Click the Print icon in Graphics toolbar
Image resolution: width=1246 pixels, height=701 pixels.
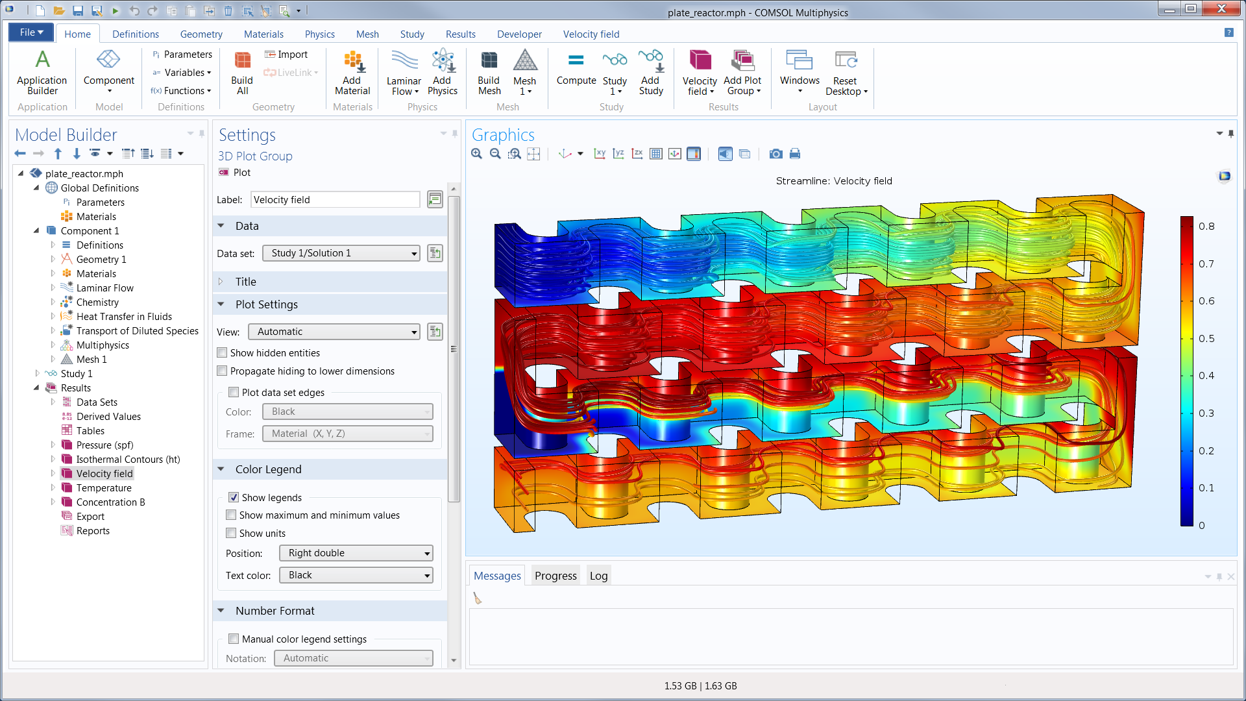(795, 154)
